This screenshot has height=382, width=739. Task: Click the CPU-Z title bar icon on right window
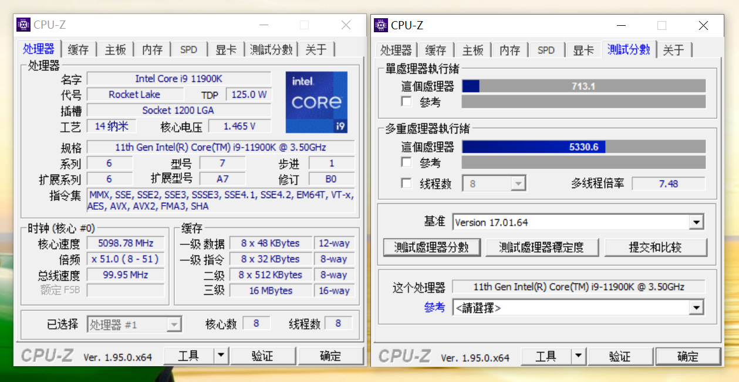[380, 25]
